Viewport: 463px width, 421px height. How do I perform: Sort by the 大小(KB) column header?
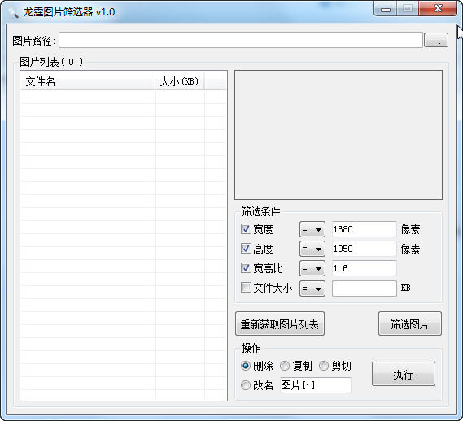point(180,80)
